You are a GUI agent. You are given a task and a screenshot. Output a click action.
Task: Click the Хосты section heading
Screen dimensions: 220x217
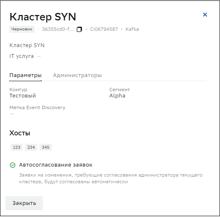tap(20, 133)
